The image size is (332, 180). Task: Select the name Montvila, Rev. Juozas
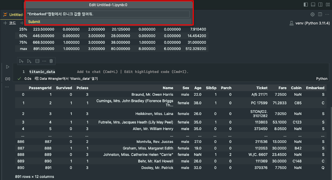pyautogui.click(x=155, y=141)
